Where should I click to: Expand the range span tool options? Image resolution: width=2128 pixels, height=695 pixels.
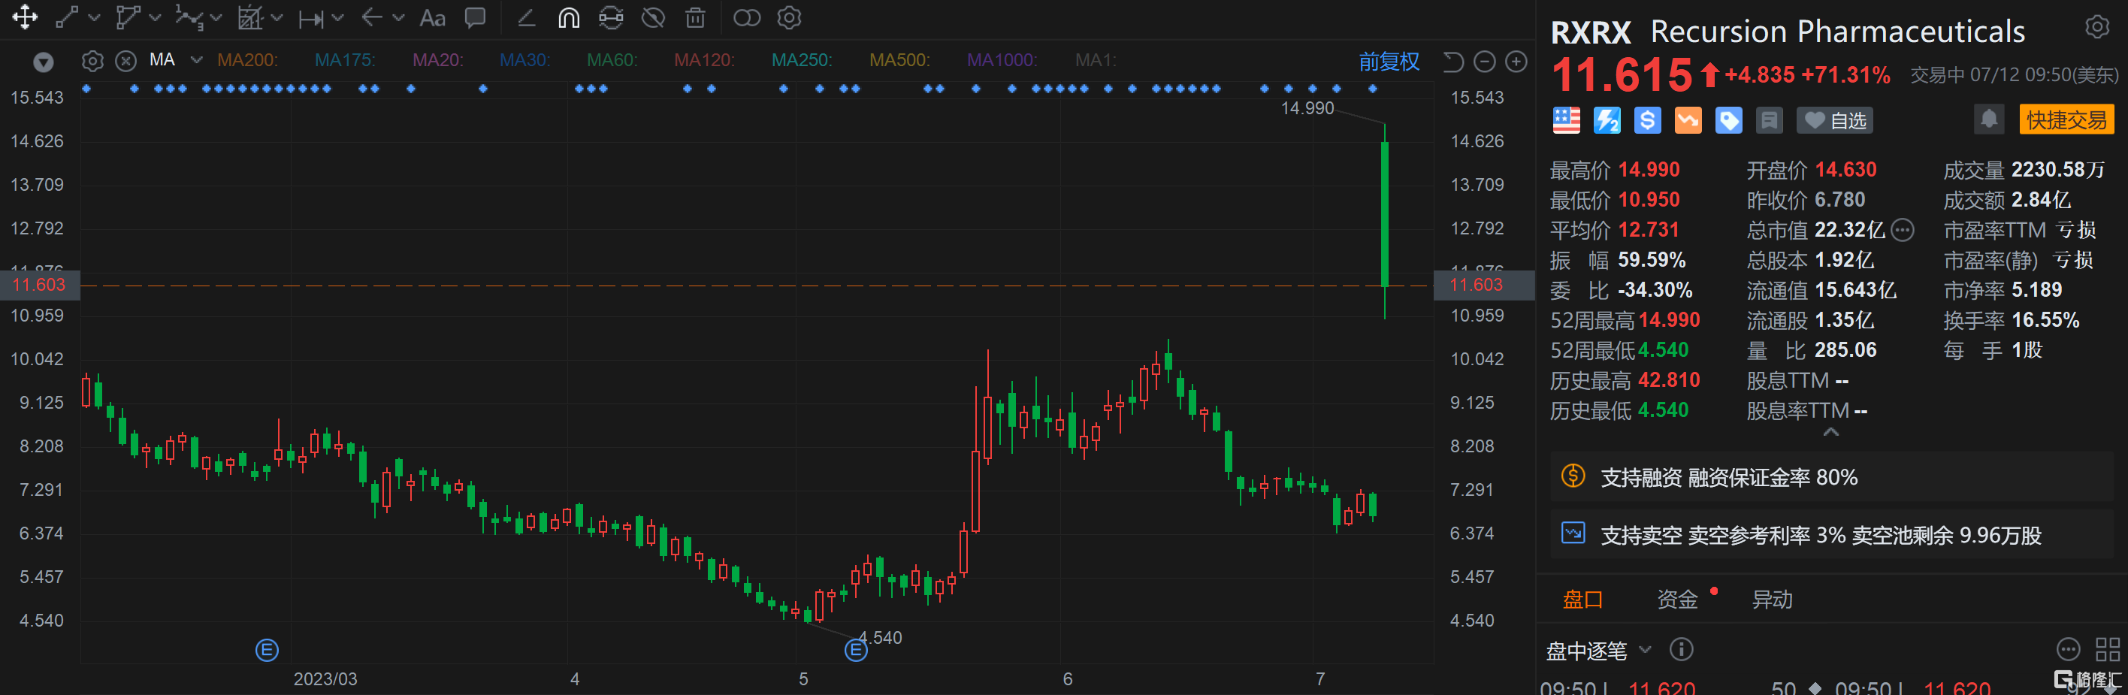[x=337, y=17]
